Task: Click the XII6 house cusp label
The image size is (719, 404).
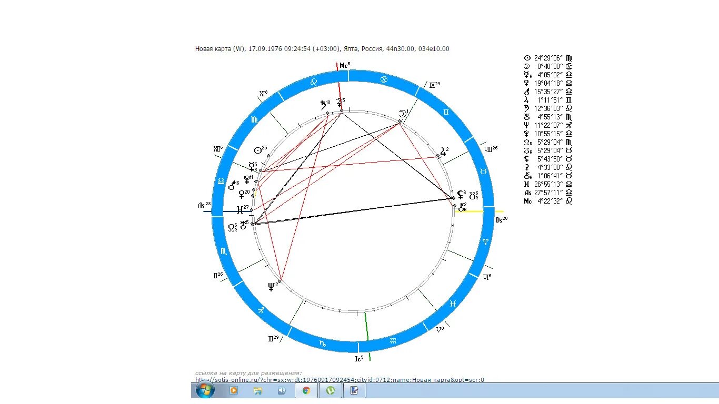Action: [218, 149]
